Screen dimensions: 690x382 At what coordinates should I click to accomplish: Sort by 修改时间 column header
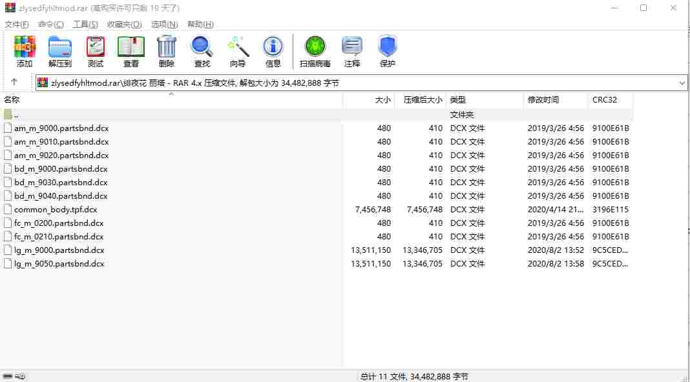tap(556, 100)
